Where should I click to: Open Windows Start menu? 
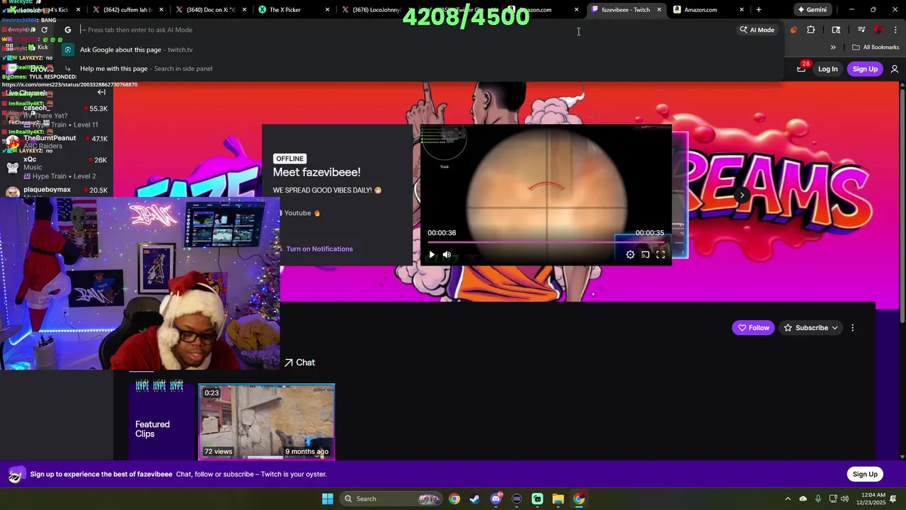tap(328, 499)
